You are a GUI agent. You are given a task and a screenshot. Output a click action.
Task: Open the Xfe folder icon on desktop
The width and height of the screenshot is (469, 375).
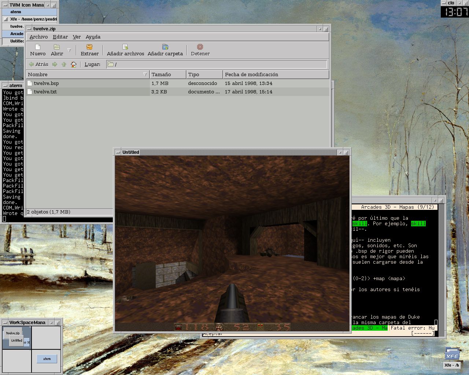(452, 354)
